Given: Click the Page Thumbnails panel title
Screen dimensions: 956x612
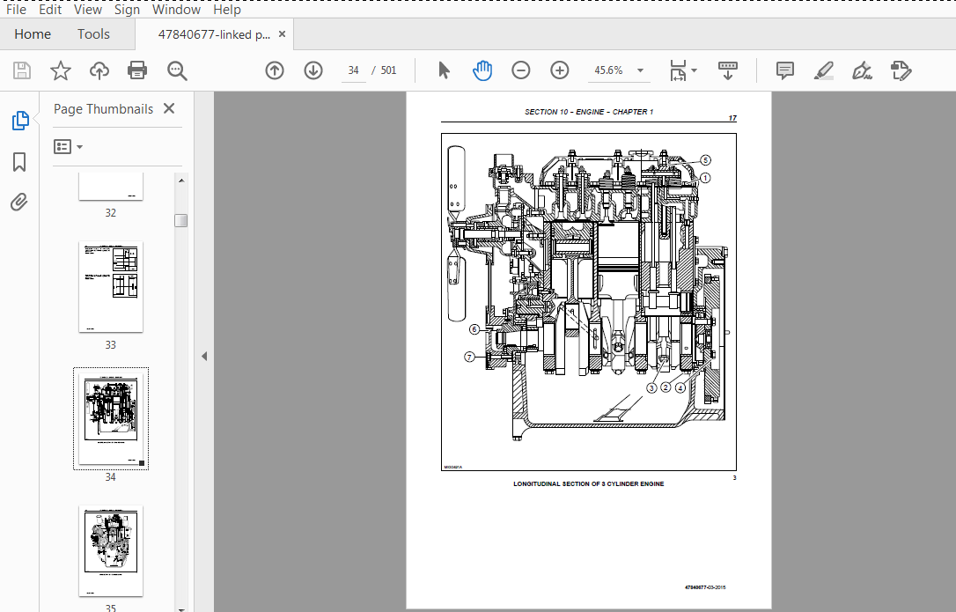Looking at the screenshot, I should tap(103, 109).
